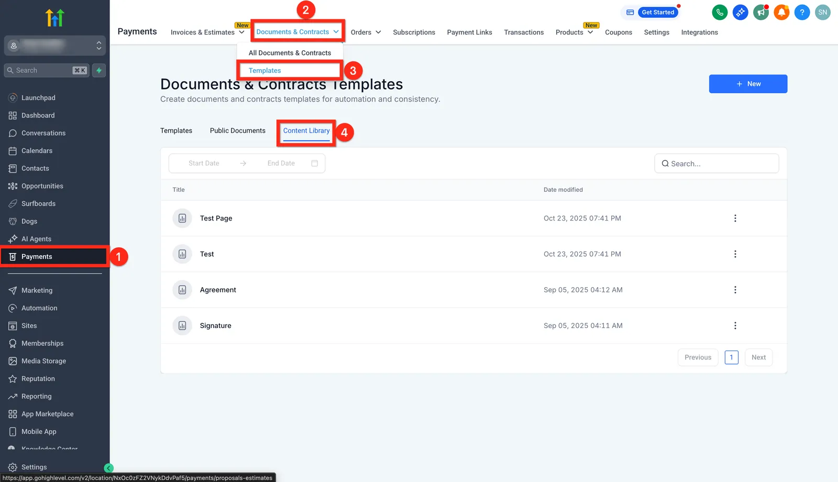Open Surfboards in the sidebar
The width and height of the screenshot is (838, 482).
pos(38,204)
